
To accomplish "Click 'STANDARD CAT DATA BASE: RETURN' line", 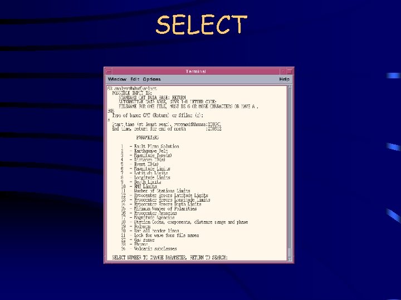I will [152, 97].
